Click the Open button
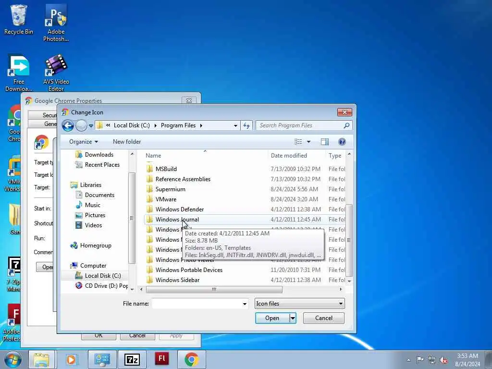This screenshot has width=492, height=369. [x=272, y=318]
